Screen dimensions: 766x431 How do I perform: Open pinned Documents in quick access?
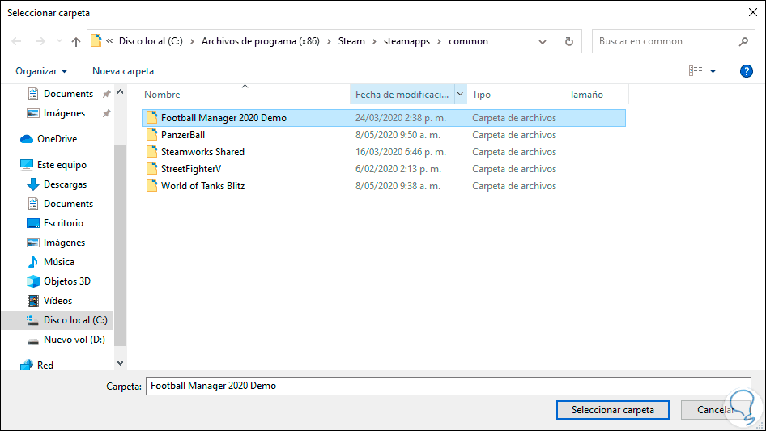coord(68,94)
